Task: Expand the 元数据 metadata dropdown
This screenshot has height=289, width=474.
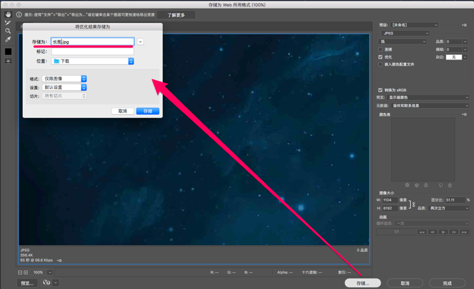Action: [x=429, y=106]
